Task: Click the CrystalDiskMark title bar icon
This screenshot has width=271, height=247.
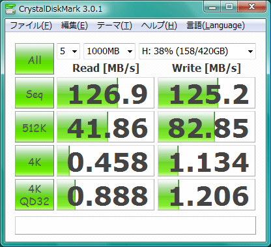Action: tap(10, 8)
